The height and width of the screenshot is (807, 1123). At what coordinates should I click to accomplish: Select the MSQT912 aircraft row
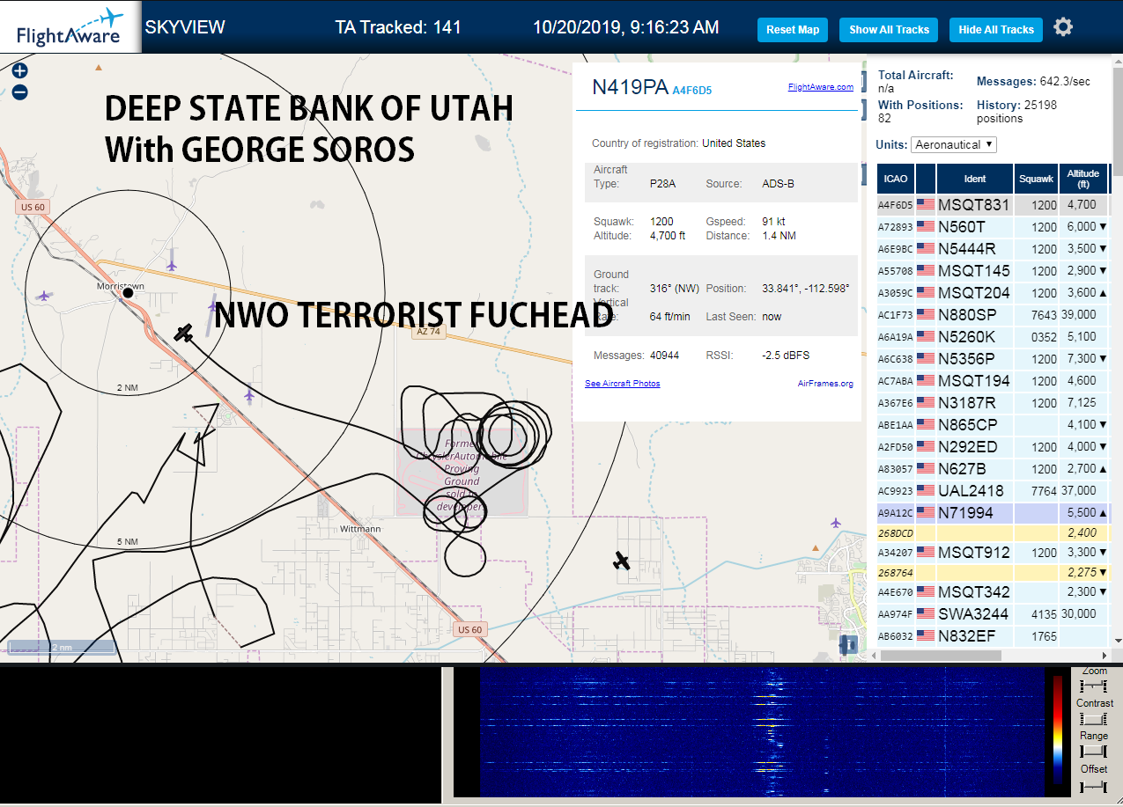pos(993,553)
